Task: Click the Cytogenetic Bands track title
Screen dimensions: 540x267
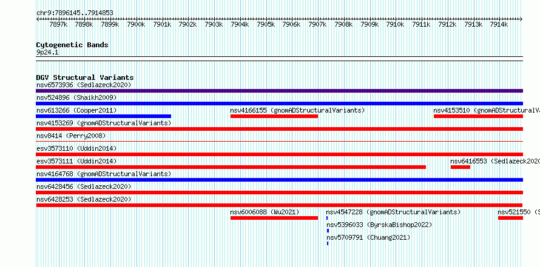Action: 72,45
